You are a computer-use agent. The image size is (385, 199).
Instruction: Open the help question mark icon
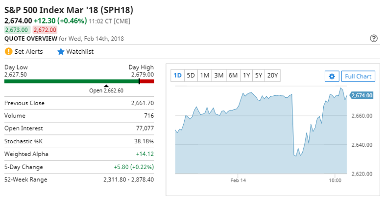[373, 39]
